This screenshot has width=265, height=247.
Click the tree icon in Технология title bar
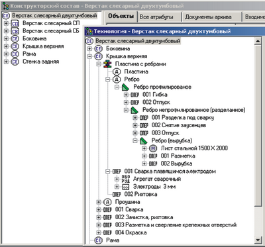(89, 31)
